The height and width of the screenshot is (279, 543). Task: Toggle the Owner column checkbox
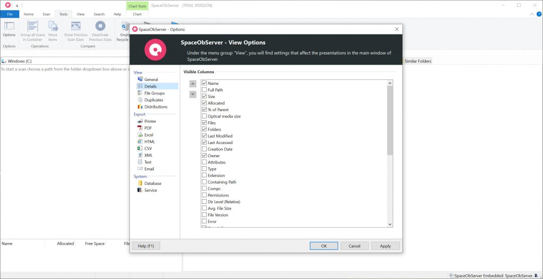click(204, 156)
